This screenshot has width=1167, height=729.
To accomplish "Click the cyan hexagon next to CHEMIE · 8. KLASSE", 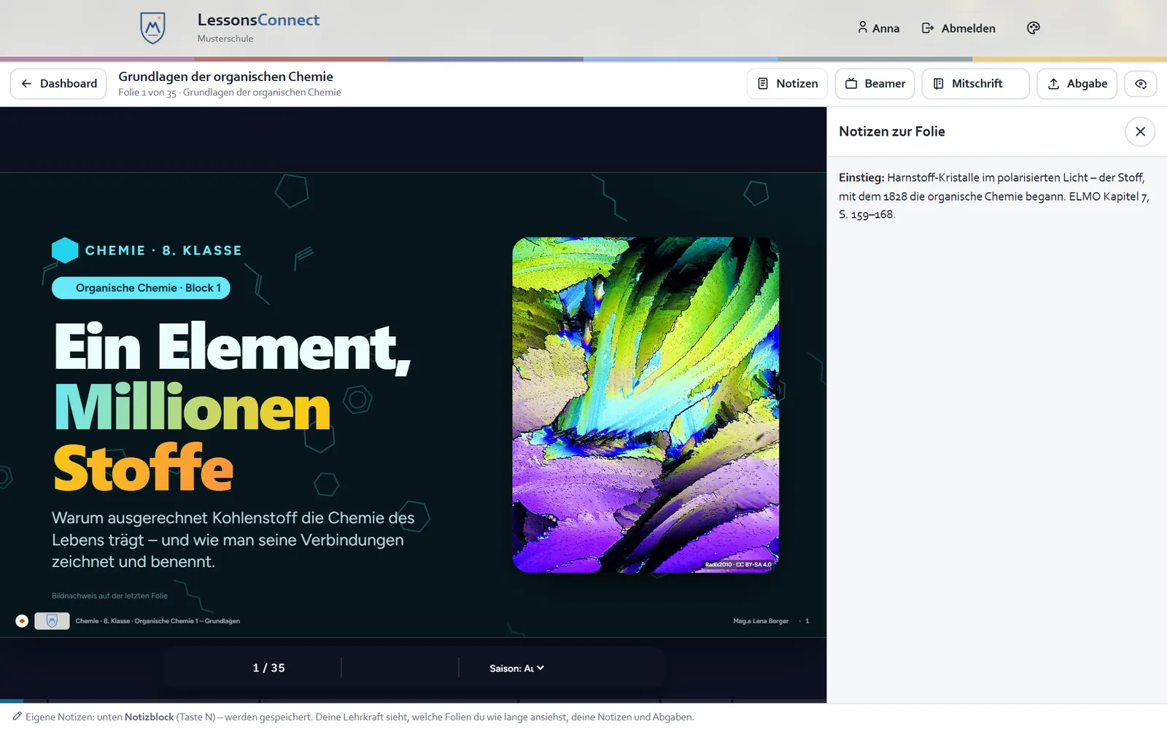I will coord(65,250).
